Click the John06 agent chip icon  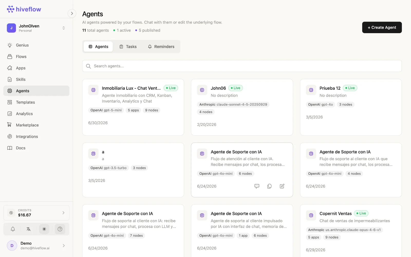click(202, 90)
